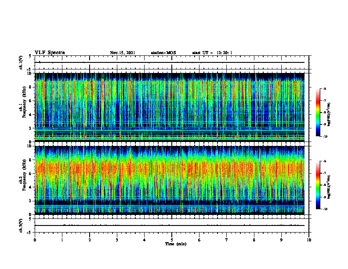Screen dimensions: 348x269
Task: Click inside the ch.1 spectrogram panel
Action: [170, 107]
